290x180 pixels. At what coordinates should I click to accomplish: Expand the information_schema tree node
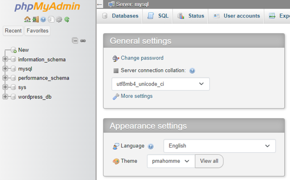(x=5, y=59)
